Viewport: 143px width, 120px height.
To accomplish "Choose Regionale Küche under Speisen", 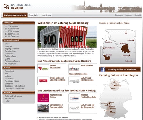I will 12,81.
